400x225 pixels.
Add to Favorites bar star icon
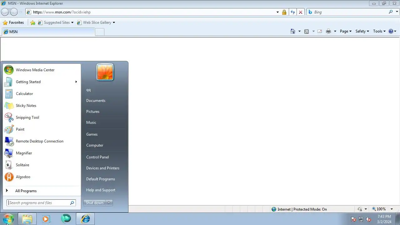[x=33, y=22]
